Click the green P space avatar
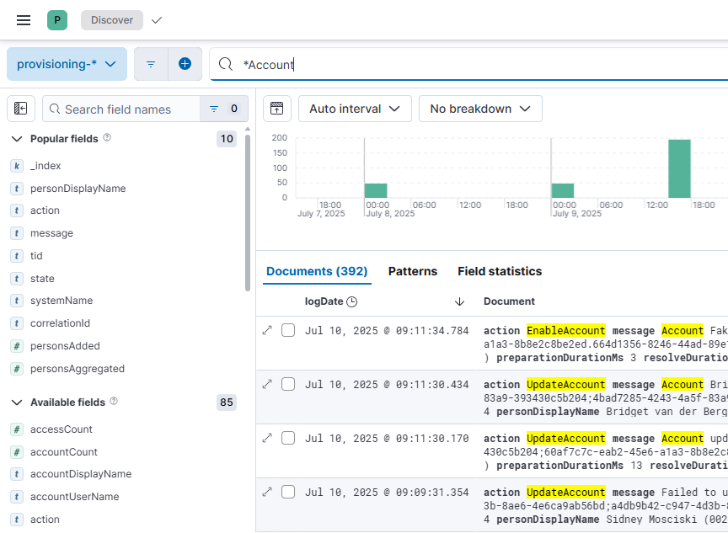 pyautogui.click(x=57, y=20)
